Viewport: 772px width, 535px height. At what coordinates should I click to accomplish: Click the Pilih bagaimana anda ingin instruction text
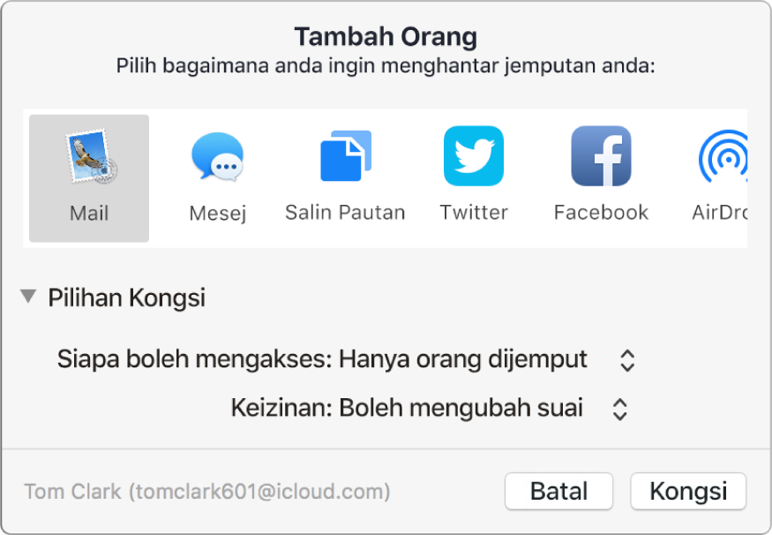click(x=386, y=65)
